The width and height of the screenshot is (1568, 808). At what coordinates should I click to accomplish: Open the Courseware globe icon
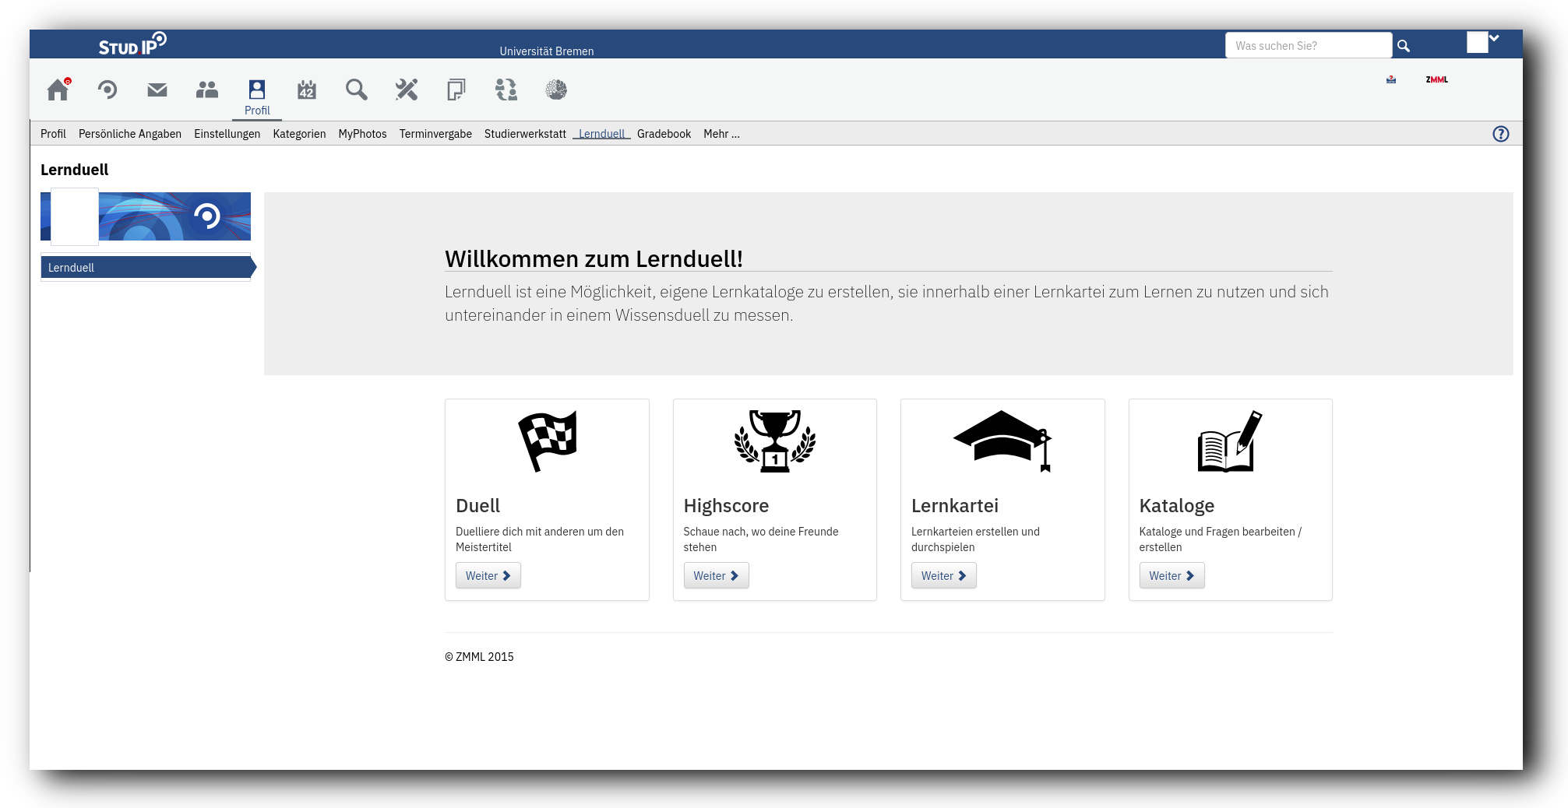(557, 90)
